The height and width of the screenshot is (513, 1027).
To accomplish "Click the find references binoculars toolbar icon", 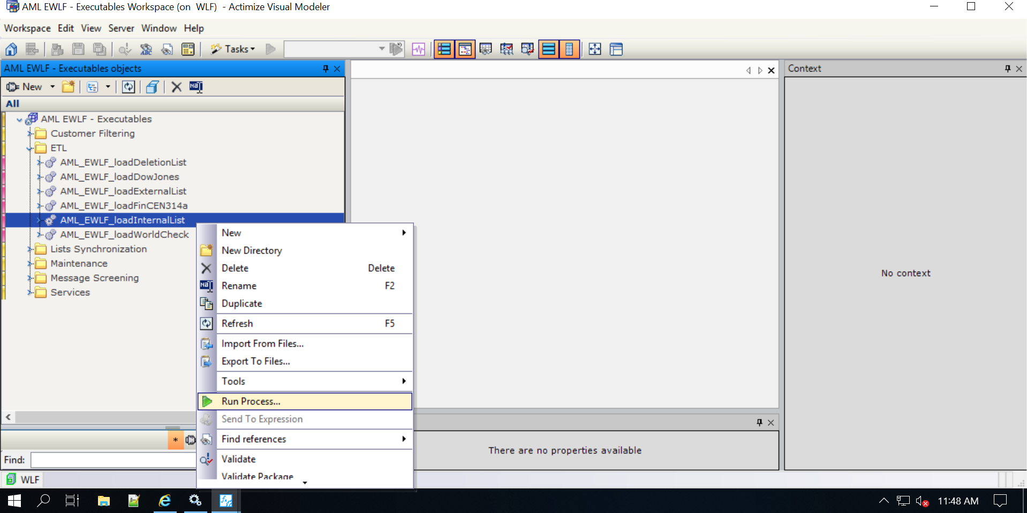I will tap(167, 49).
